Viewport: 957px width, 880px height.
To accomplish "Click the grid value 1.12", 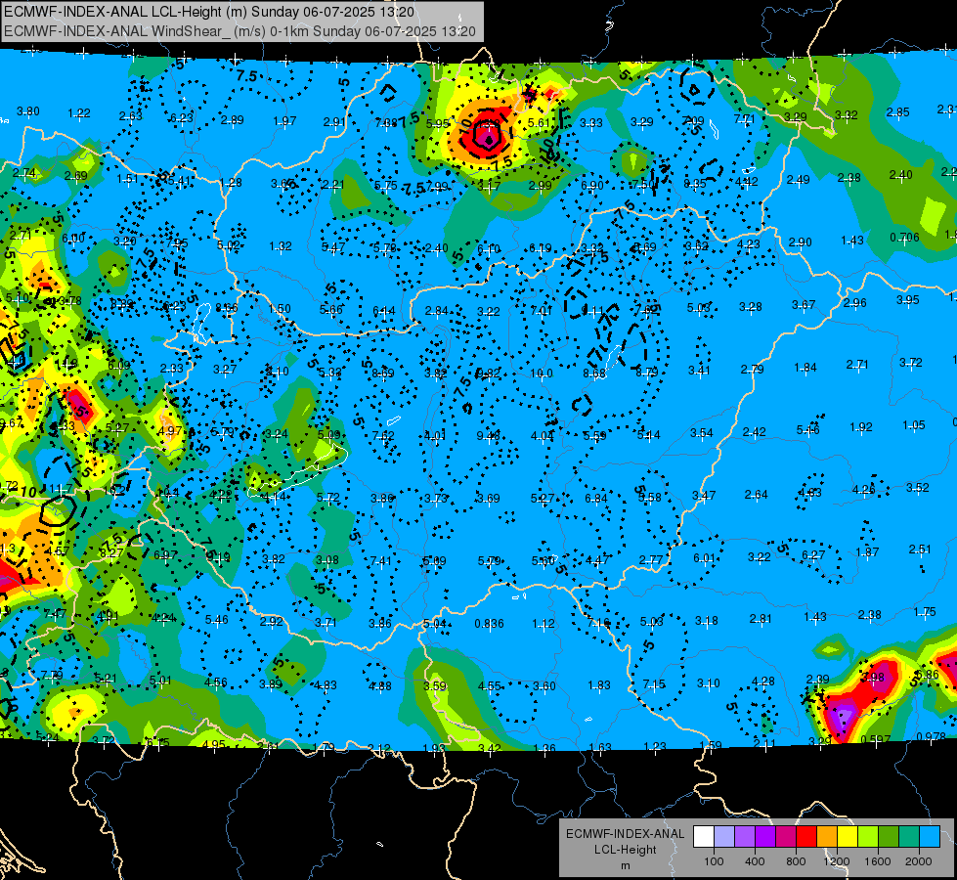I will tap(544, 624).
